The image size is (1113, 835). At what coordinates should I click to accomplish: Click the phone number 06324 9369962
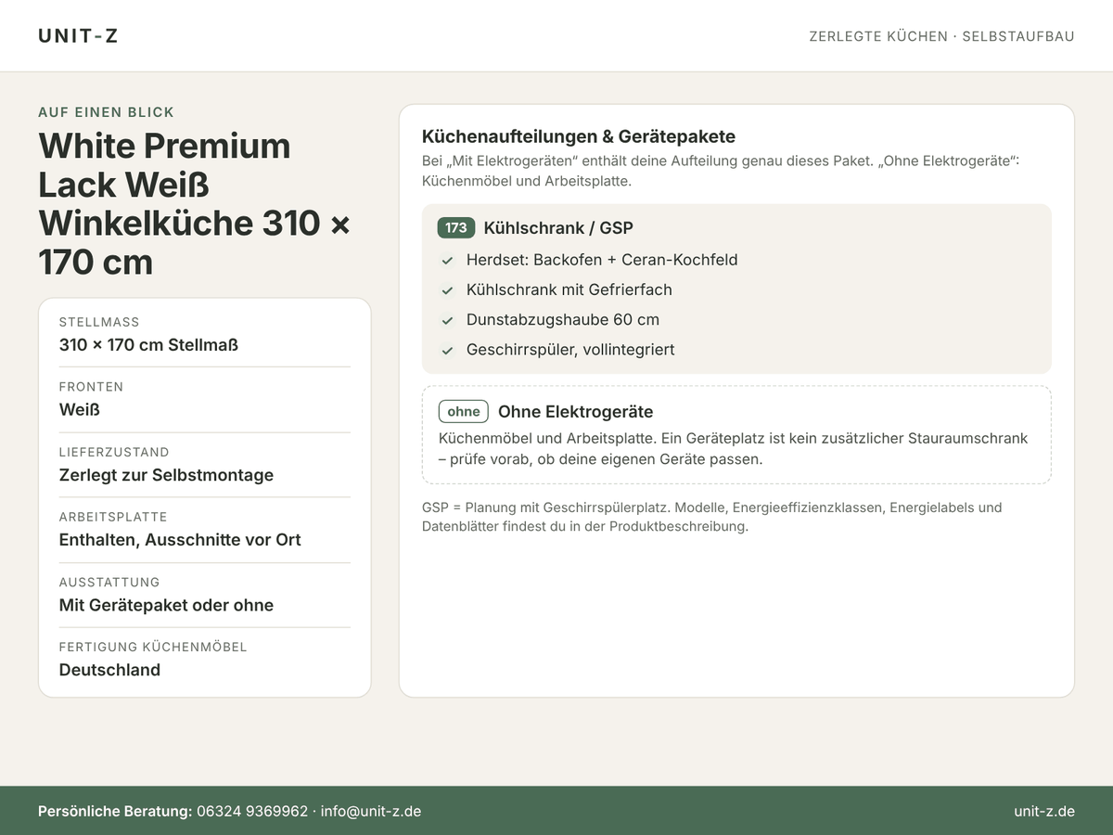point(252,811)
